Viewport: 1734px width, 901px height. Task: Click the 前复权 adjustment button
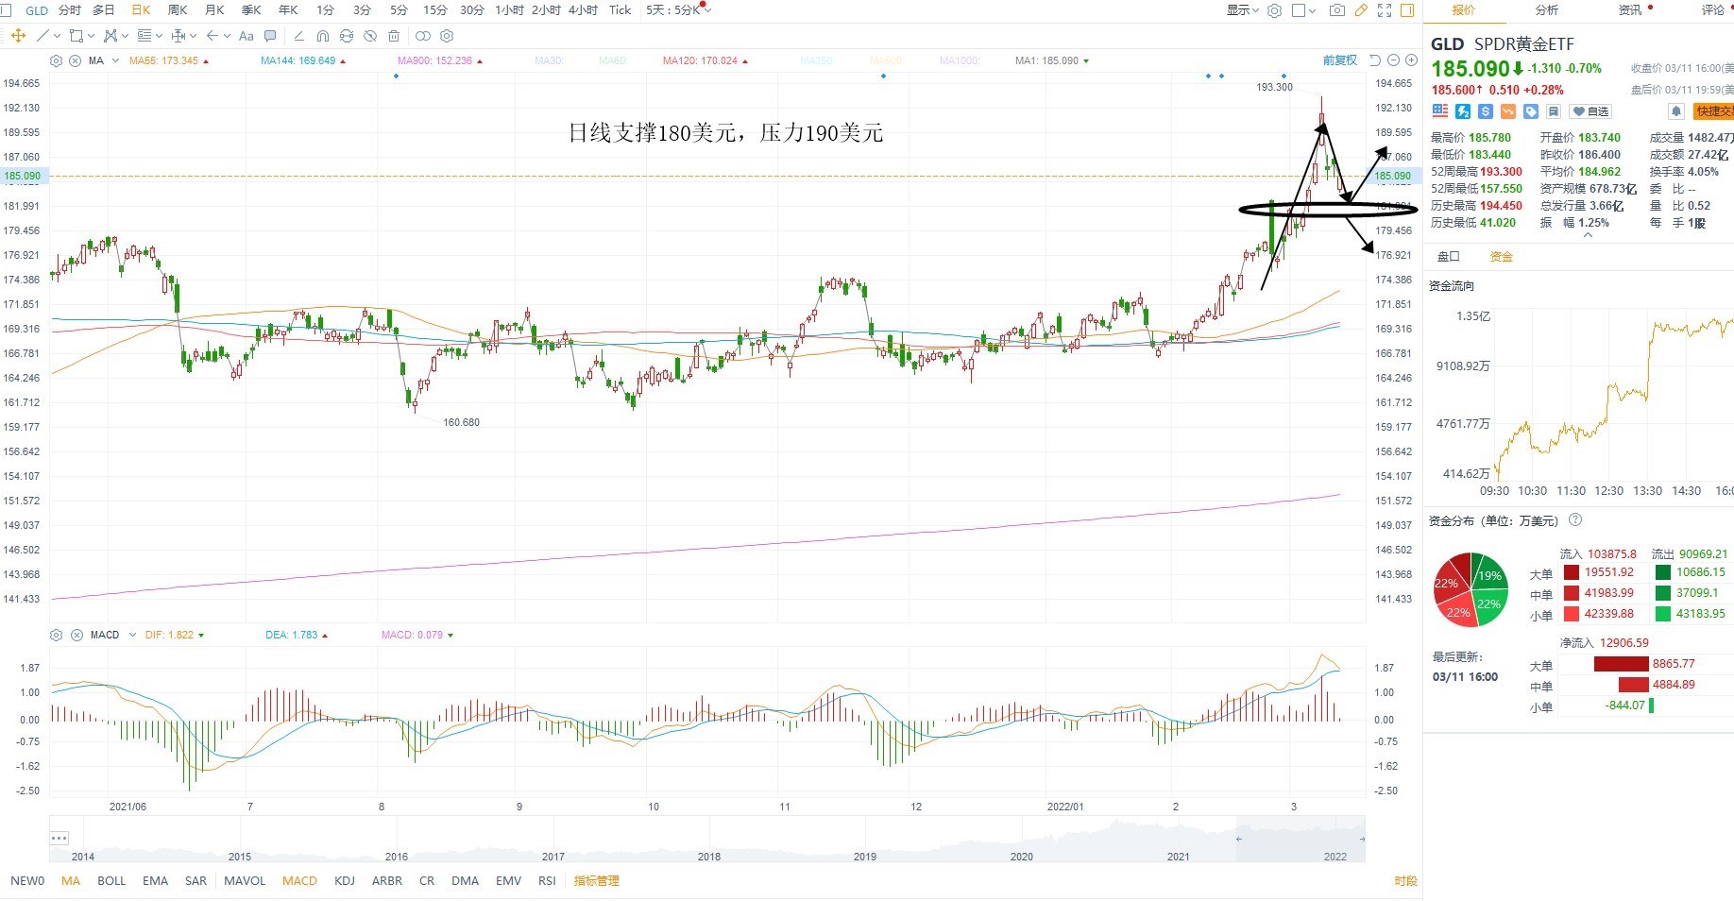1339,60
